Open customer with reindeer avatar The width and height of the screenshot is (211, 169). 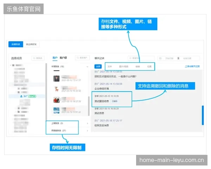click(56, 89)
